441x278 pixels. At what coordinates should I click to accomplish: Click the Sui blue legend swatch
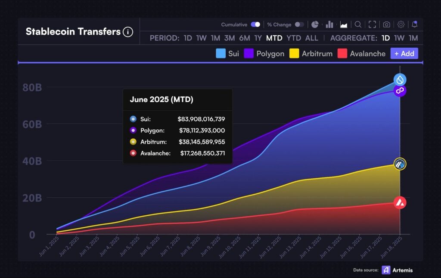220,53
